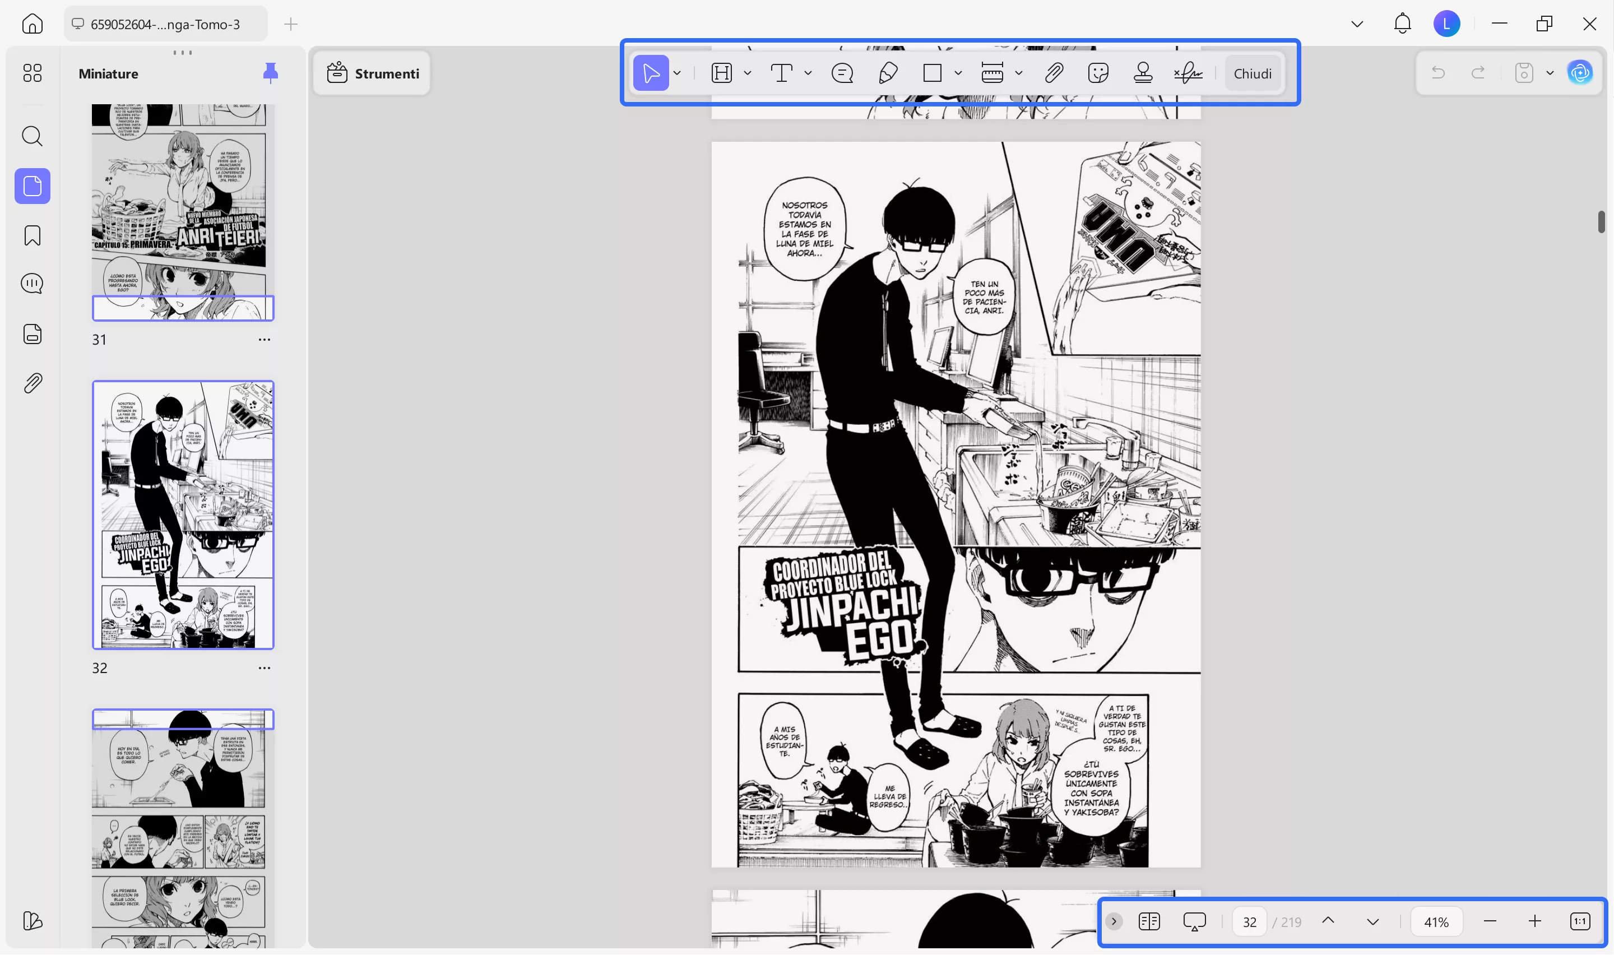
Task: Open the bookmarks panel
Action: [32, 235]
